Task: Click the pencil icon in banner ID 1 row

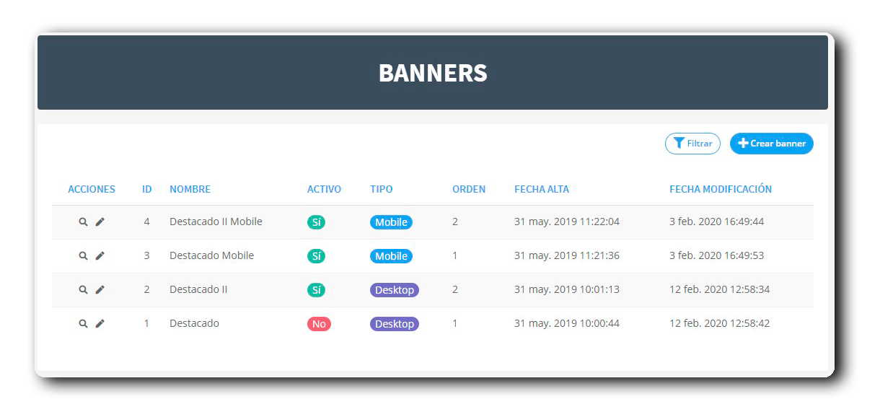Action: click(x=100, y=324)
